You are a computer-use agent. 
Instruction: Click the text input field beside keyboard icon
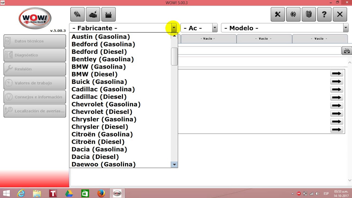259,51
